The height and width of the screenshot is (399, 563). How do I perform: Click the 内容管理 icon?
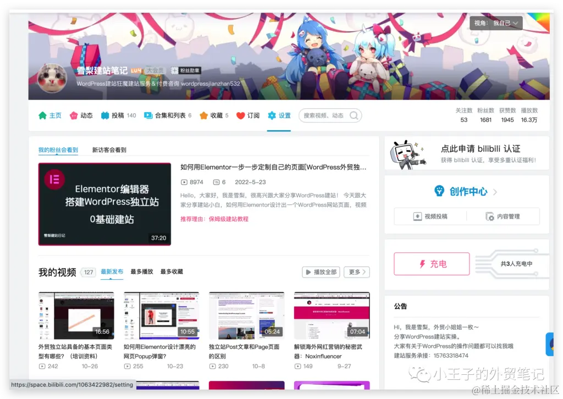[x=490, y=217]
